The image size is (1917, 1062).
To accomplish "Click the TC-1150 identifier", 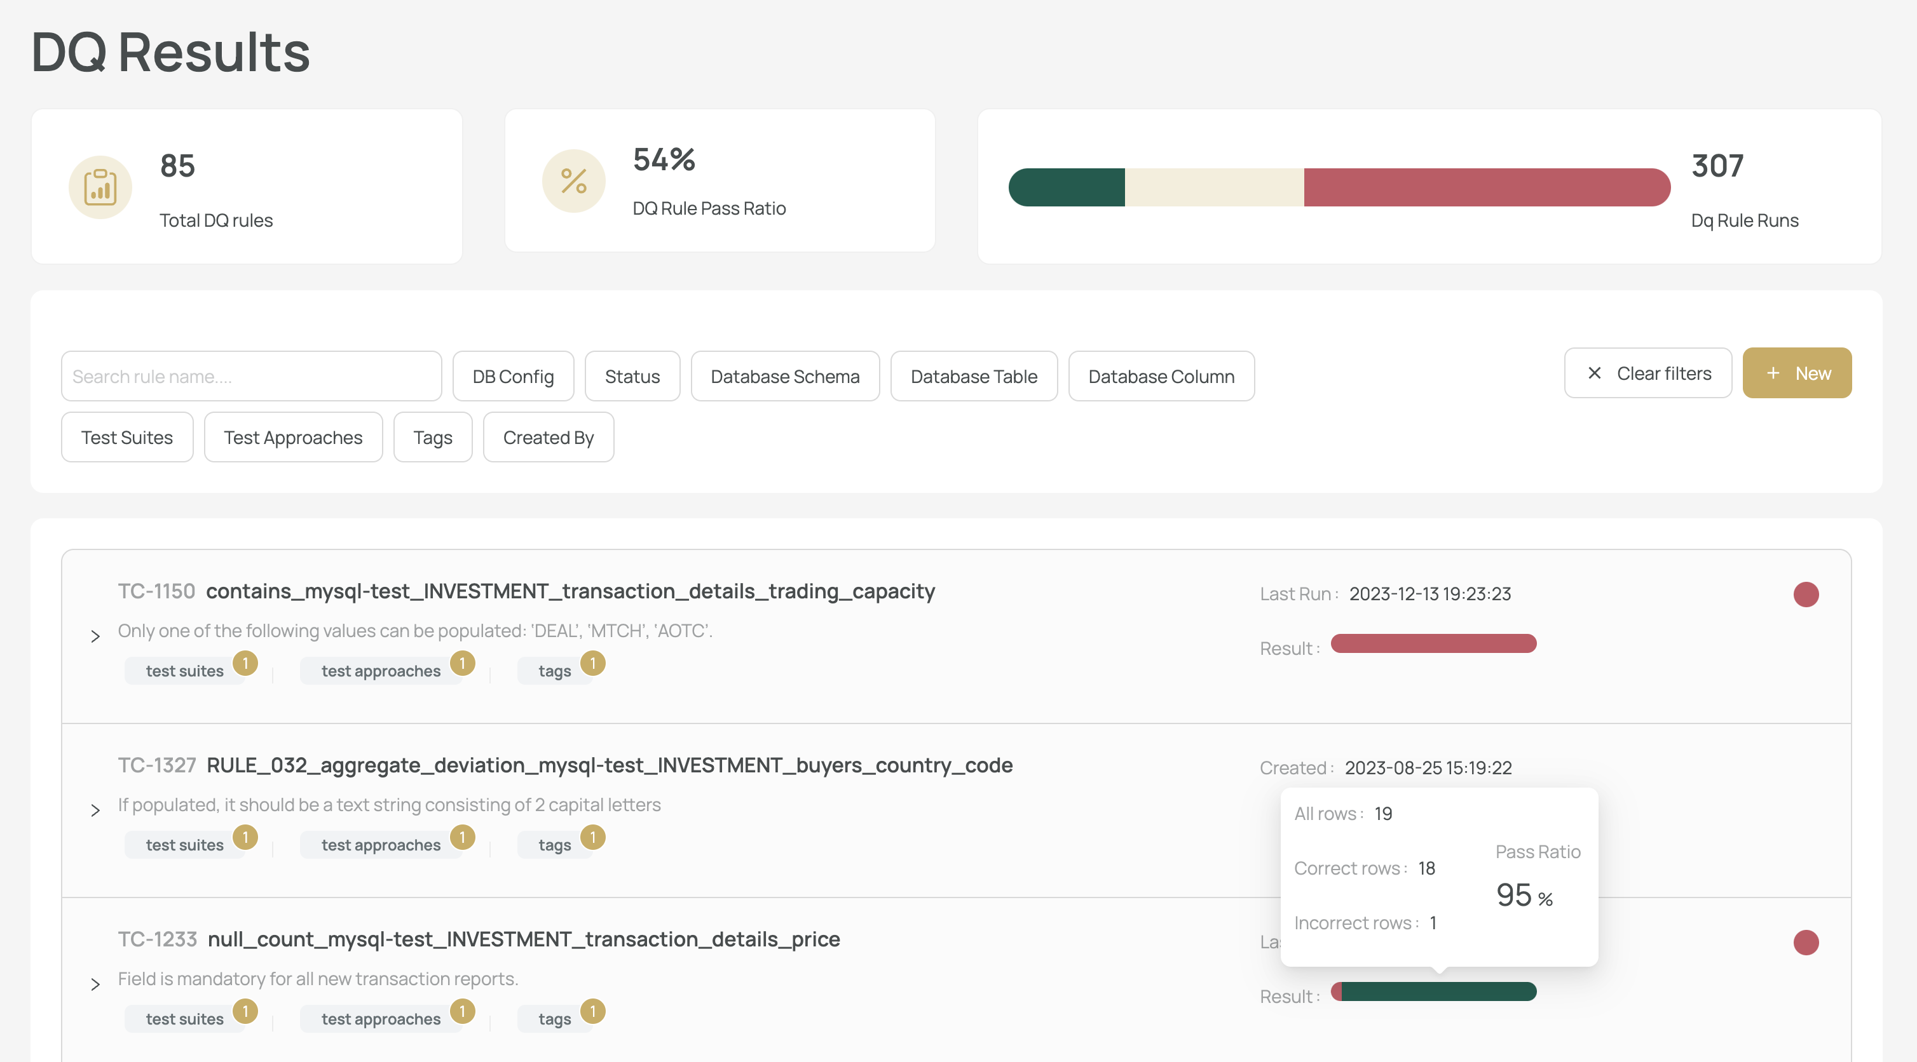I will pyautogui.click(x=156, y=591).
